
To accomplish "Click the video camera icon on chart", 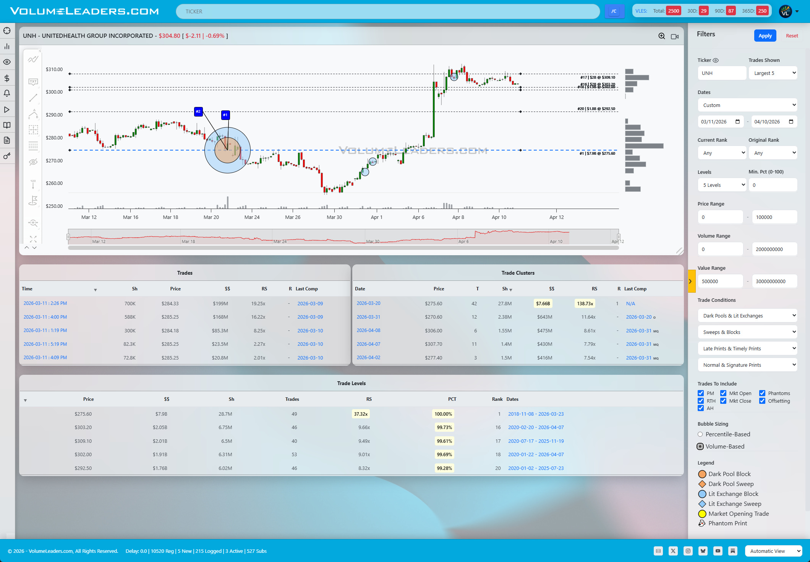I will [675, 36].
